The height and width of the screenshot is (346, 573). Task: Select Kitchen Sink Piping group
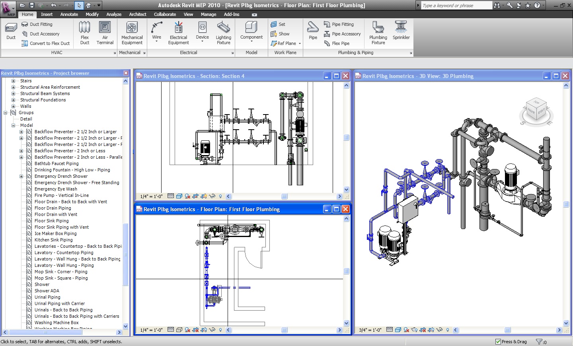54,240
